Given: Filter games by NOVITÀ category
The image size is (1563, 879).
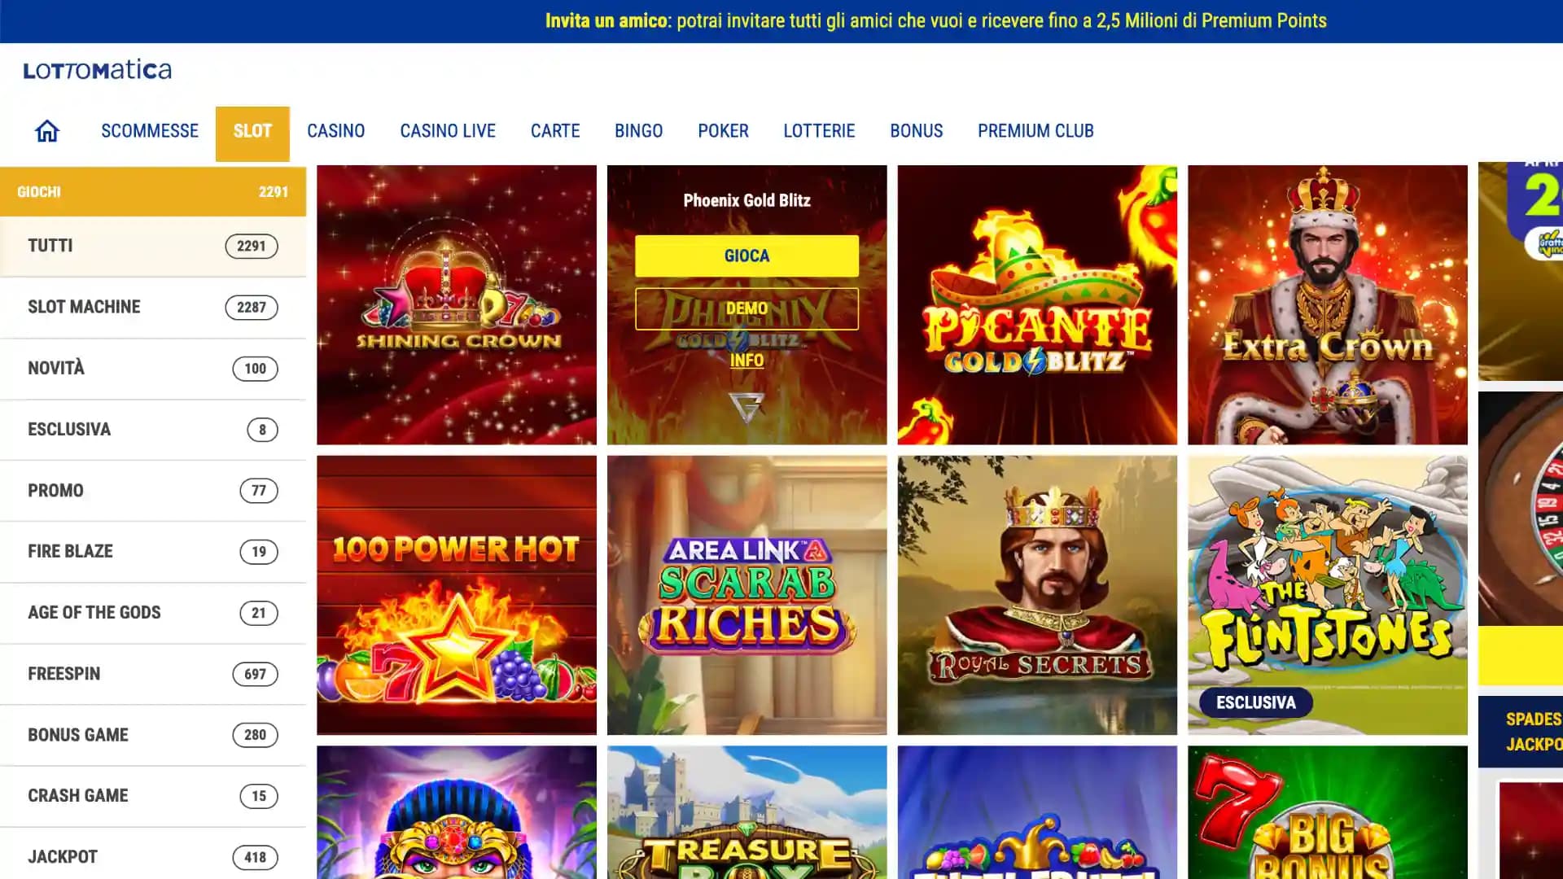Looking at the screenshot, I should [x=153, y=368].
